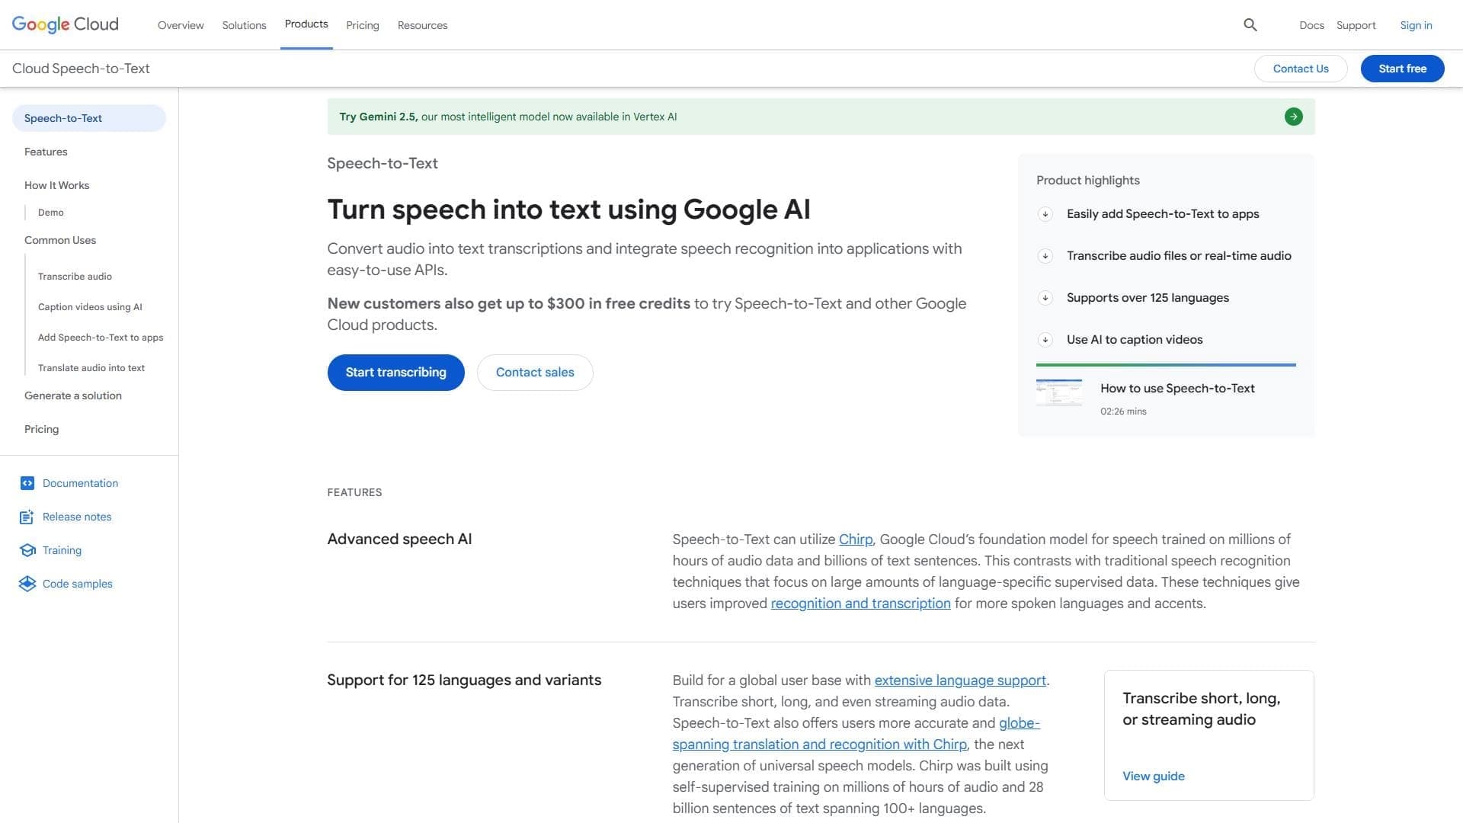Select Add Speech-to-Text to apps in sidebar
The width and height of the screenshot is (1463, 823).
click(101, 338)
